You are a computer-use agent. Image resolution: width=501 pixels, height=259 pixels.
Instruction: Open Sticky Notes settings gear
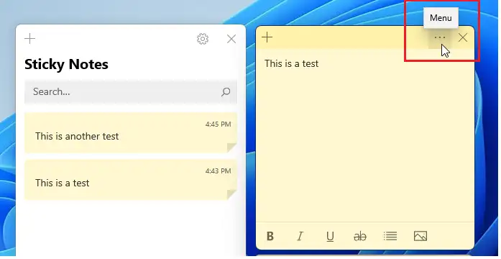203,39
